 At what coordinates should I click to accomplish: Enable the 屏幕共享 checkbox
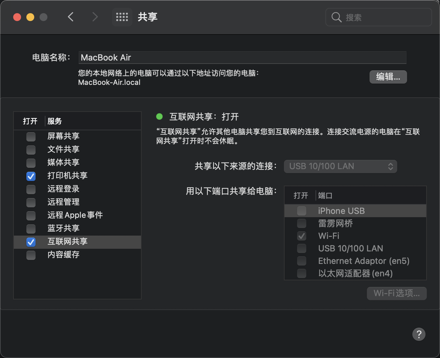click(x=31, y=137)
